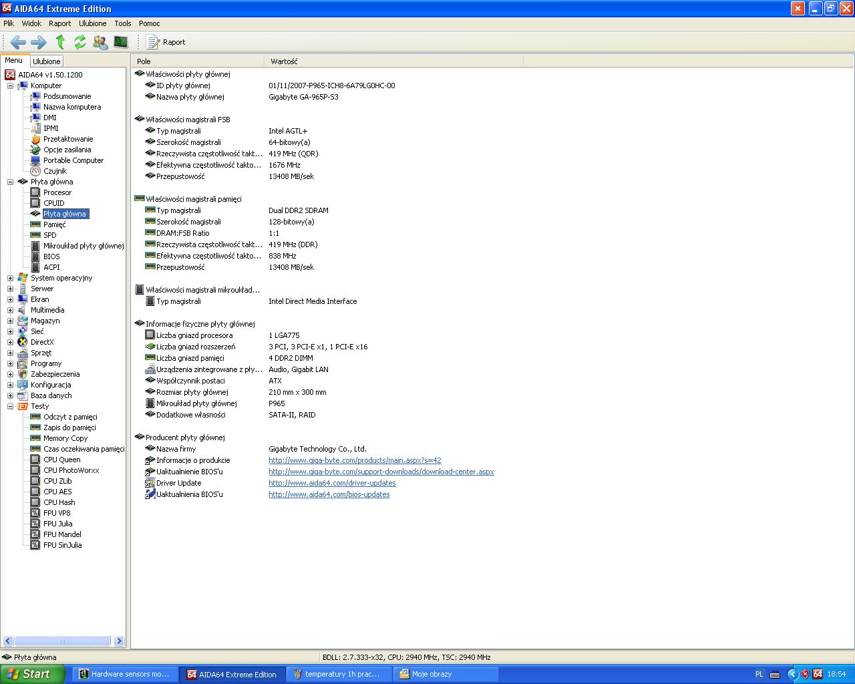Click the Programy icon in the tree
855x684 pixels.
click(x=23, y=363)
